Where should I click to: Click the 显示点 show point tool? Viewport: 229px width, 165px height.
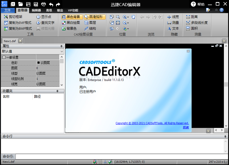tap(44, 17)
